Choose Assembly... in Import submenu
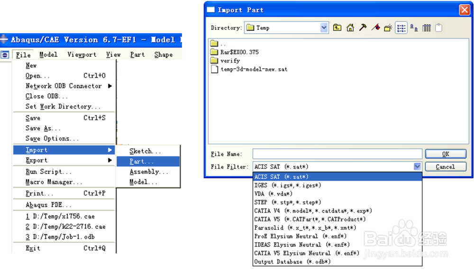The image size is (474, 270). click(x=148, y=171)
